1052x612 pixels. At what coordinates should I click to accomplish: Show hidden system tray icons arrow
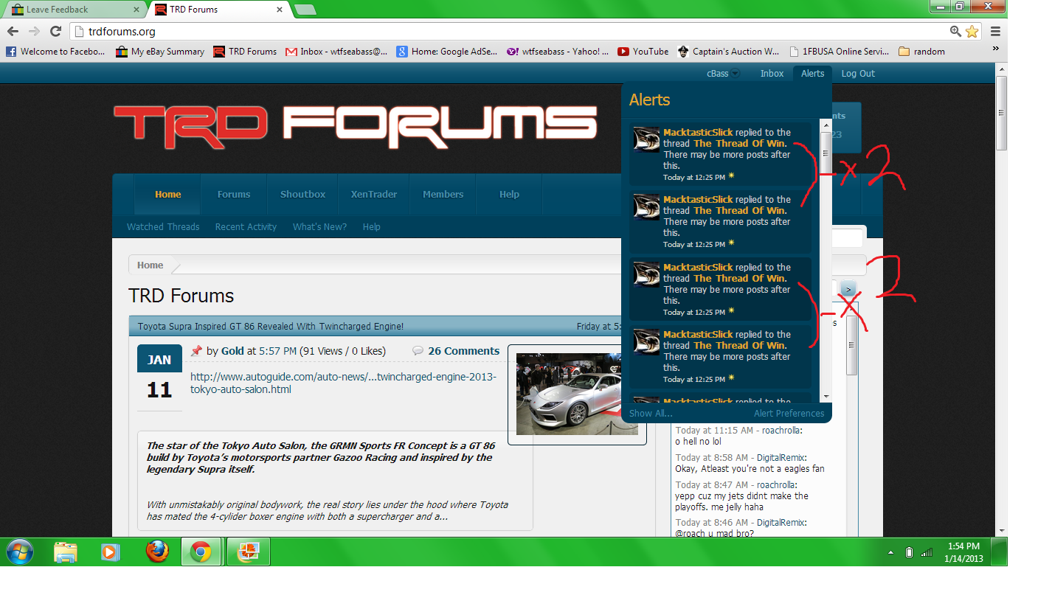pos(891,552)
